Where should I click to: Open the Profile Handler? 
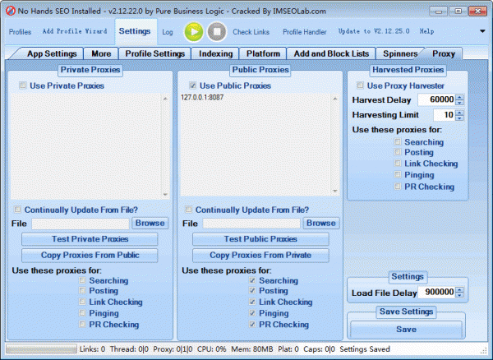(304, 32)
